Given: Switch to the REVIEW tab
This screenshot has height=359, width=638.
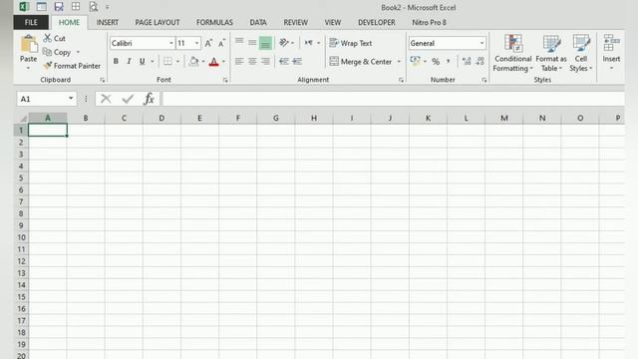Looking at the screenshot, I should click(x=295, y=22).
